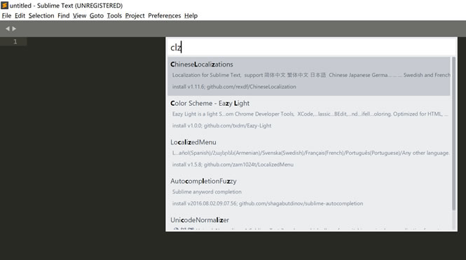The height and width of the screenshot is (260, 466).
Task: Open the Help menu
Action: point(191,15)
